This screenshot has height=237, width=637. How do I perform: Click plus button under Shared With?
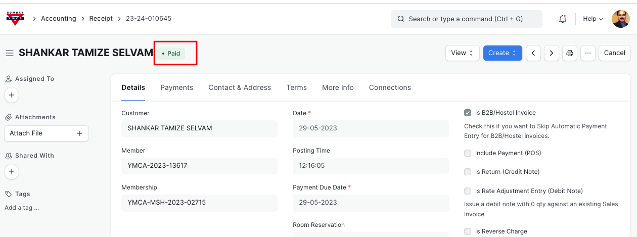click(12, 172)
